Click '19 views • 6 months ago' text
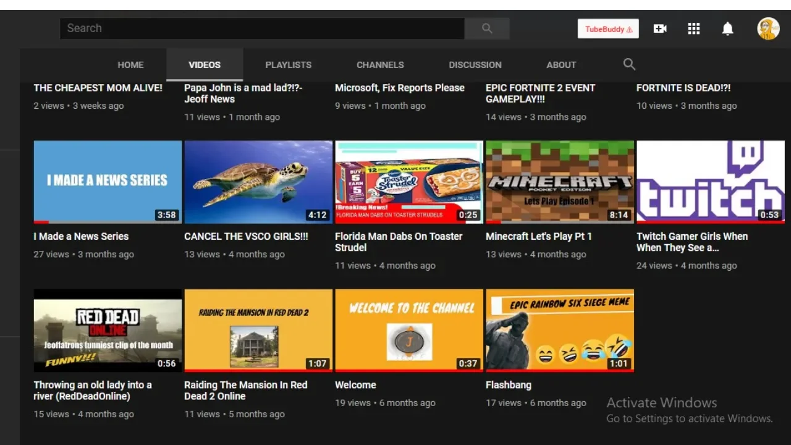Viewport: 791px width, 445px height. point(385,403)
